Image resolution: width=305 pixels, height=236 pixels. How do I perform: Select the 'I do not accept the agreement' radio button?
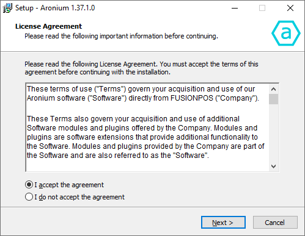pyautogui.click(x=29, y=197)
